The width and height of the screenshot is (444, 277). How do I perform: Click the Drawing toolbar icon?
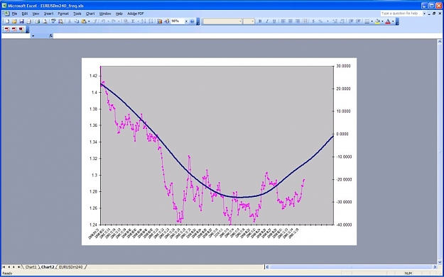pos(167,21)
